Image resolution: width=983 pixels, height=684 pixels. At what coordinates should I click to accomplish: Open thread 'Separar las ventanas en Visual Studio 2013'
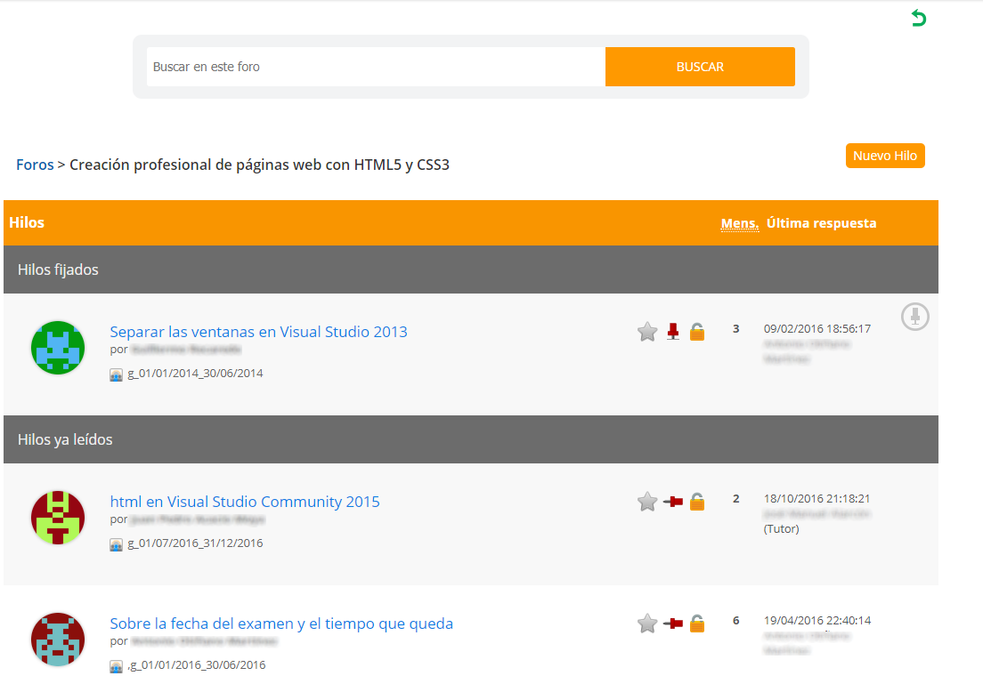pyautogui.click(x=258, y=332)
